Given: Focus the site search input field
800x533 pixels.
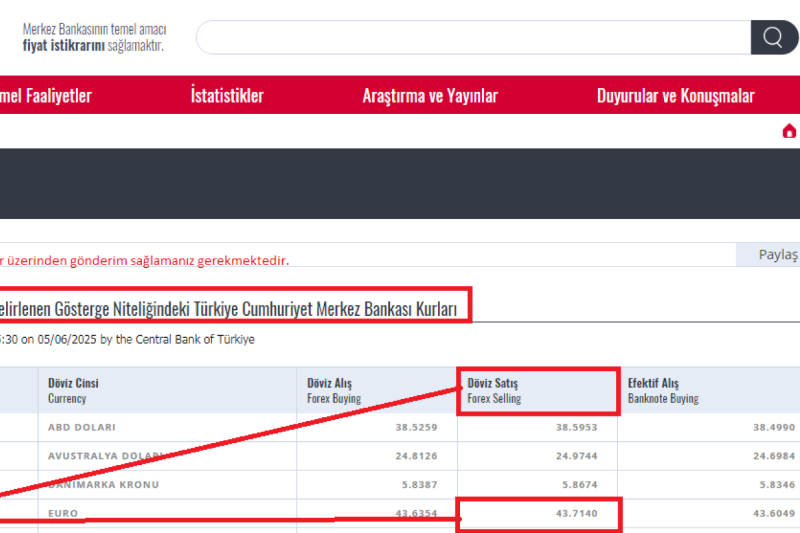Looking at the screenshot, I should click(473, 37).
